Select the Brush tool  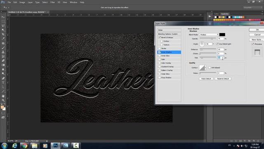pyautogui.click(x=3, y=48)
